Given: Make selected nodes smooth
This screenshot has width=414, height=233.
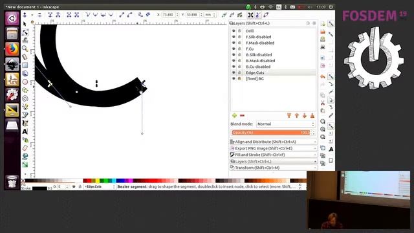Looking at the screenshot, I should (x=95, y=15).
